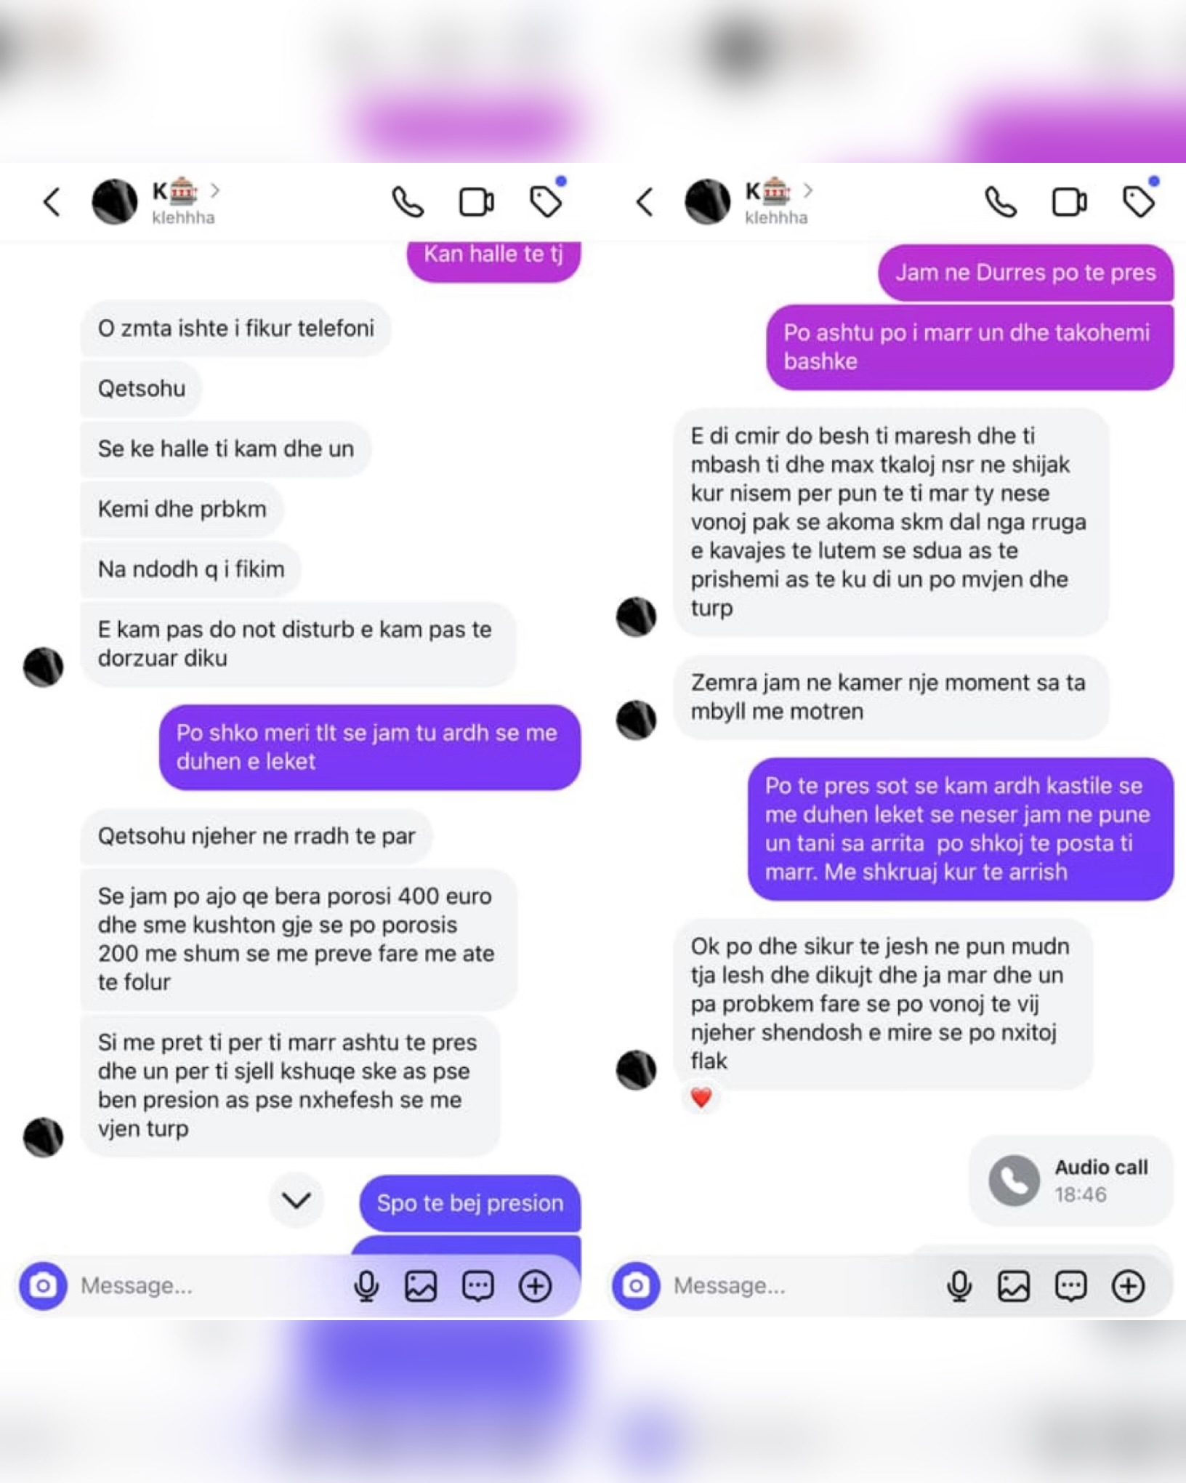Tap plus icon in right message bar
Viewport: 1186px width, 1483px height.
(x=1128, y=1285)
